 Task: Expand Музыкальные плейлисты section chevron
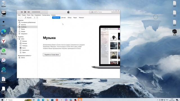[31, 56]
